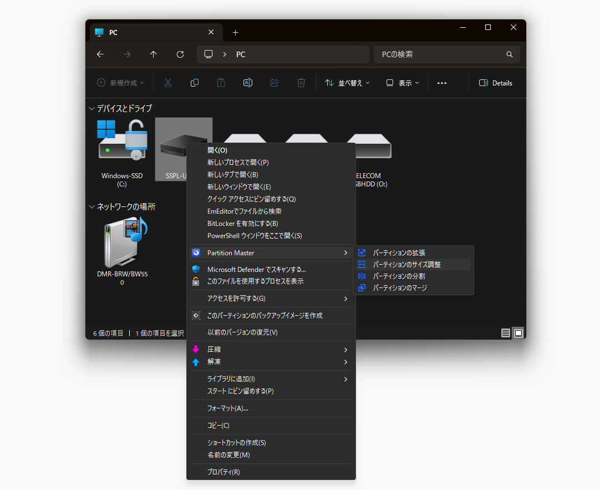Choose フォーマット(A)... entry
Viewport: 600px width, 490px height.
271,408
